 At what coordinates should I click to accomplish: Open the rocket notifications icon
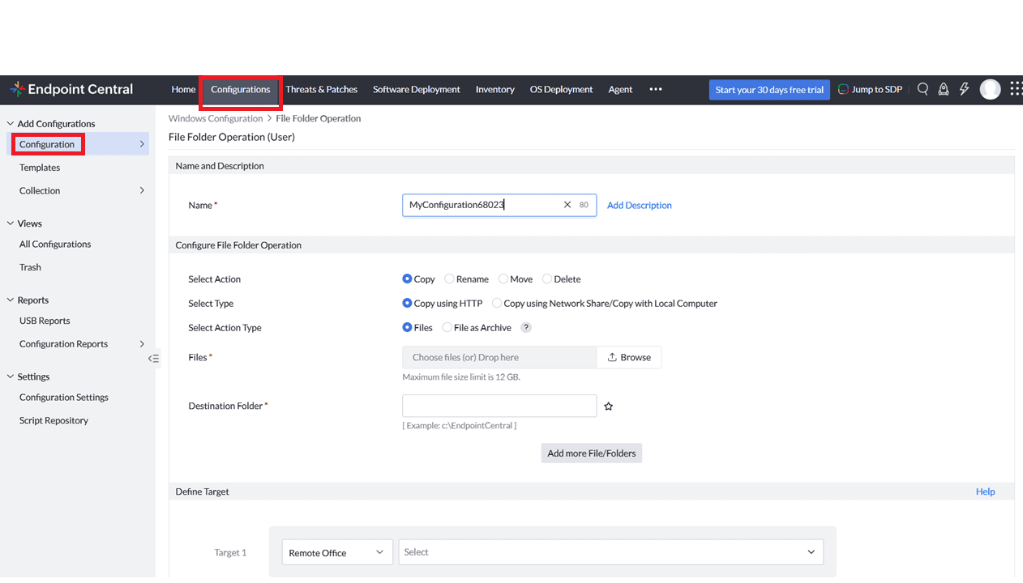point(944,89)
